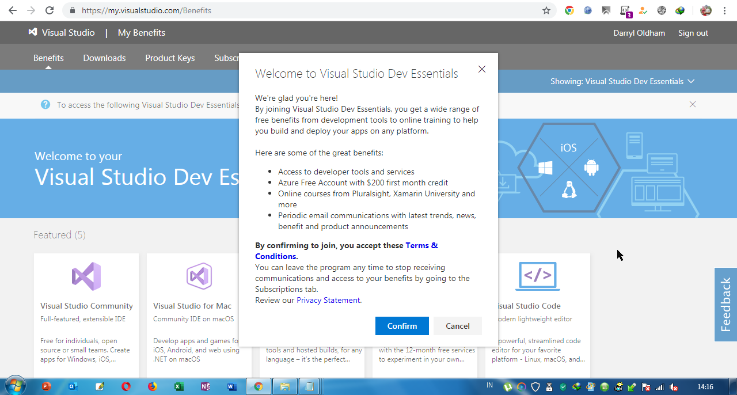Open the Privacy Statement link
Image resolution: width=737 pixels, height=395 pixels.
(x=328, y=300)
